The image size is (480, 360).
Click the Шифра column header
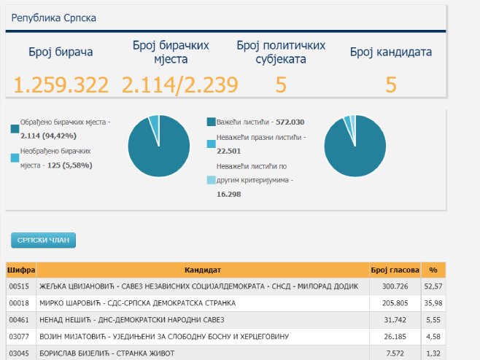(x=17, y=270)
